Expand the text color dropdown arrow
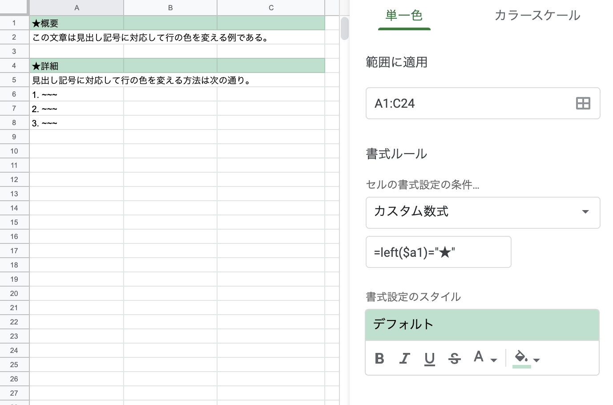This screenshot has height=405, width=613. tap(493, 360)
